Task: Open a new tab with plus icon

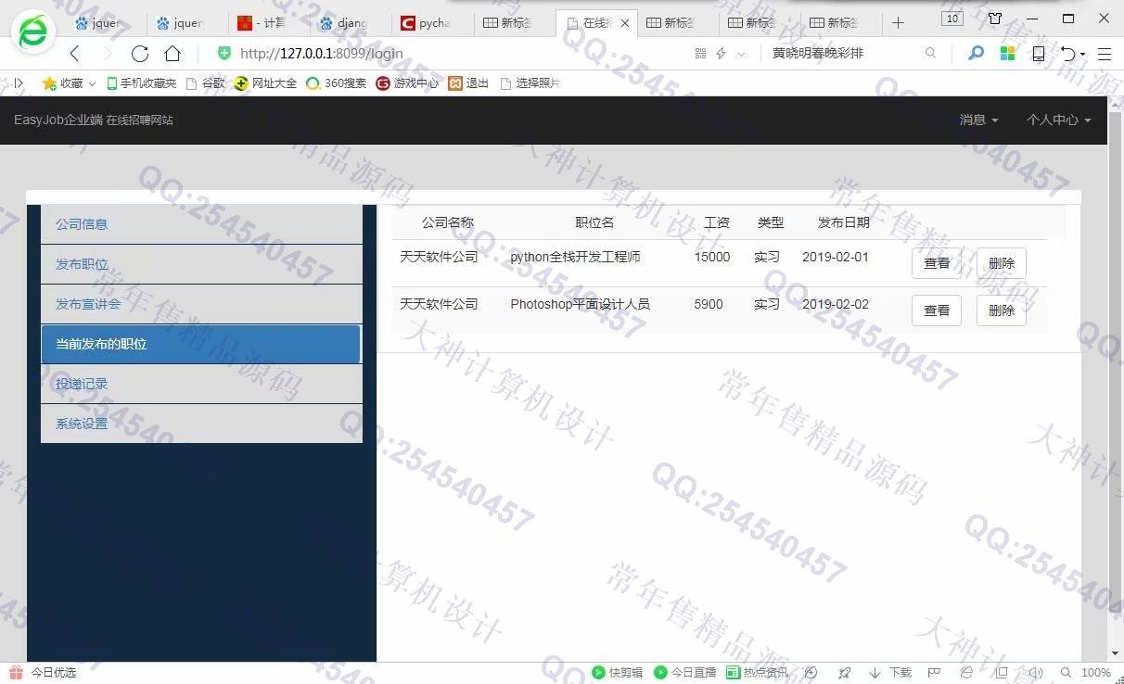Action: click(898, 22)
